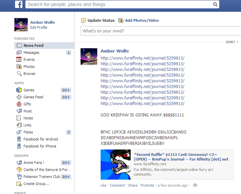Viewport: 241px width, 194px height.
Task: Click Edit Profile link
Action: coord(39,27)
